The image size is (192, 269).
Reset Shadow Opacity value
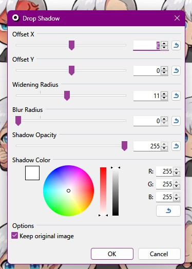click(x=176, y=146)
